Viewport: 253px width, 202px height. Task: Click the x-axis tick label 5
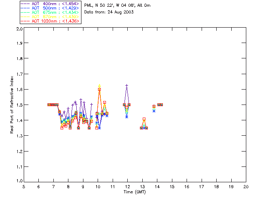coord(24,187)
